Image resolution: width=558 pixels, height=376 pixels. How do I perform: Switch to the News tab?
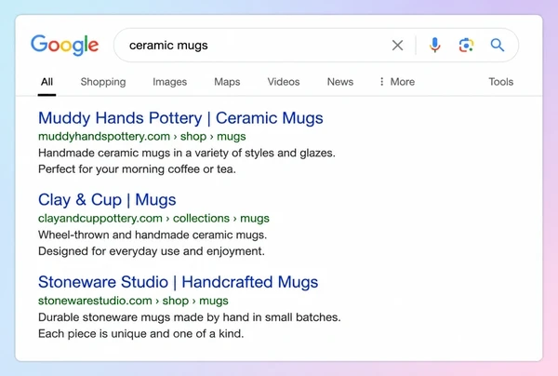[x=340, y=82]
